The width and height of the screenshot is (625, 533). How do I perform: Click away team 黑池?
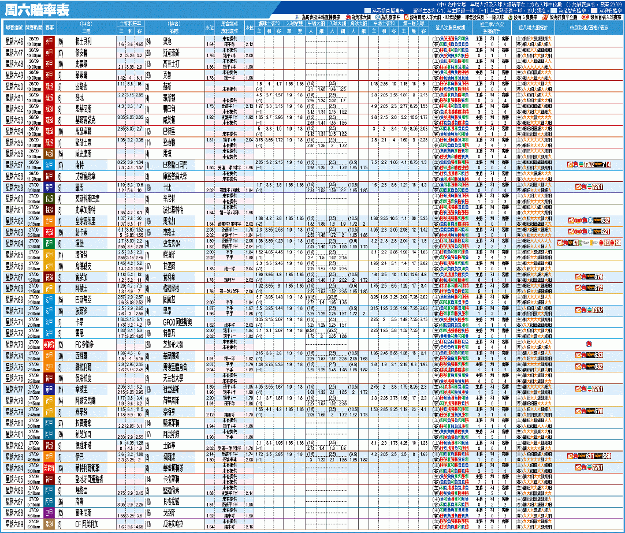pyautogui.click(x=168, y=42)
